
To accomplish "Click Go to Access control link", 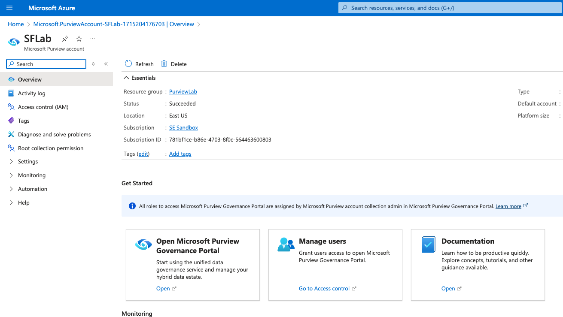I will click(324, 289).
